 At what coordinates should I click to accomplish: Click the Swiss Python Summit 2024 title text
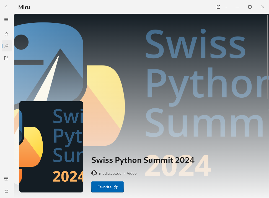[x=143, y=160]
